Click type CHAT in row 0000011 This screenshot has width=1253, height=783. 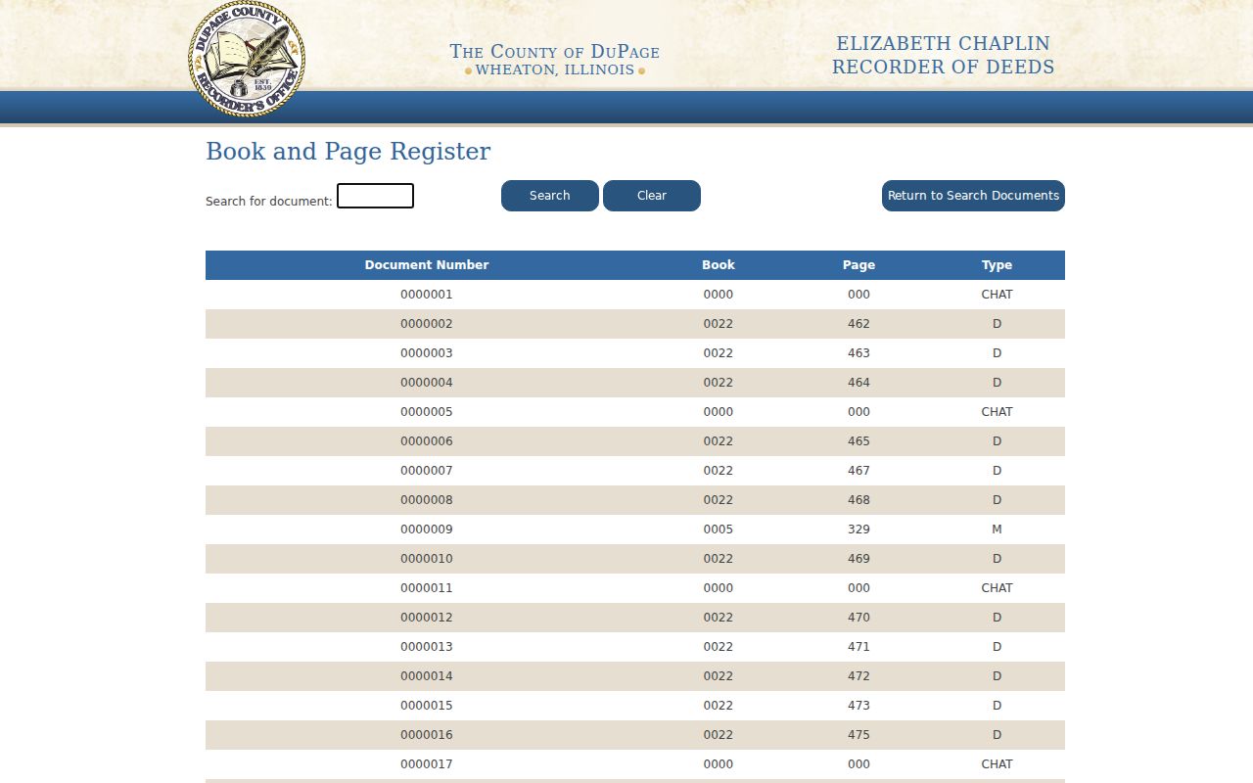pos(998,588)
